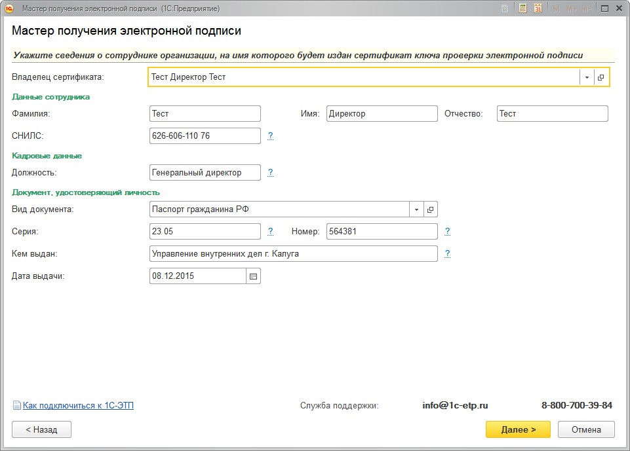This screenshot has width=630, height=451.
Task: Open the date picker for Дата выдачи
Action: point(254,276)
